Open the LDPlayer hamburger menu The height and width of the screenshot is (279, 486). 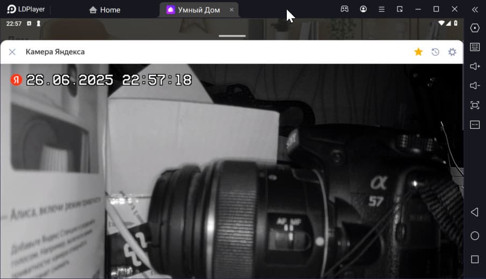click(x=381, y=9)
